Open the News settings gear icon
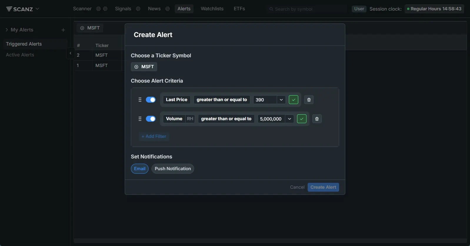The width and height of the screenshot is (470, 246). [168, 9]
